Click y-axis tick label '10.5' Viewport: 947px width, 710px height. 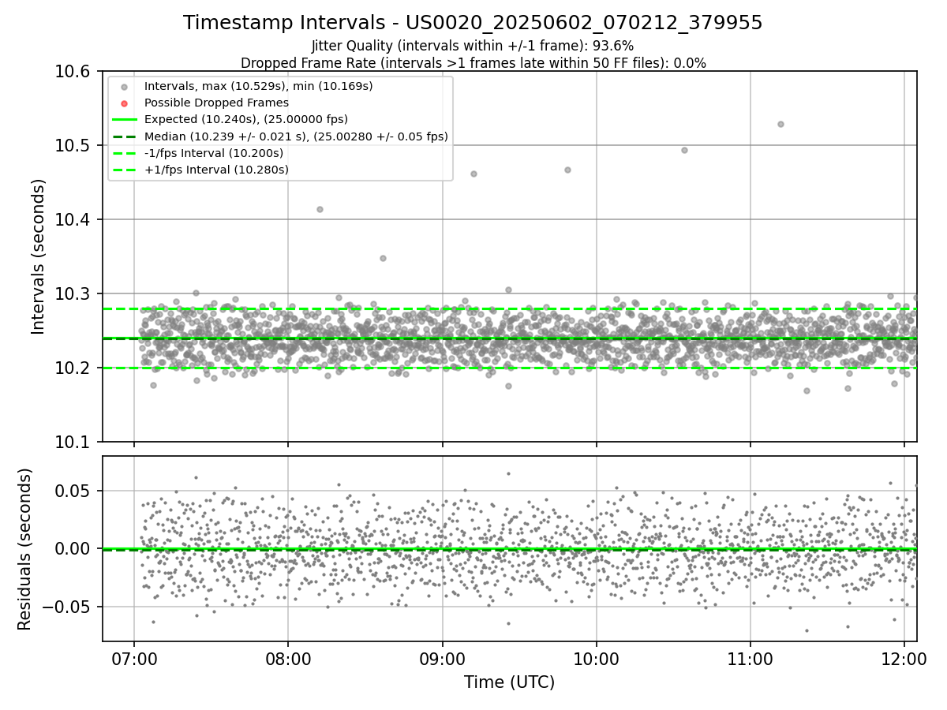pyautogui.click(x=73, y=146)
